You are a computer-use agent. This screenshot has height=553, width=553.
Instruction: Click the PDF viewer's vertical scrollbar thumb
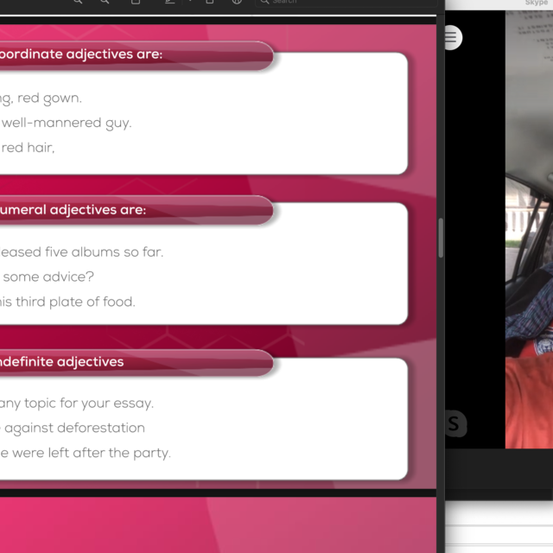pyautogui.click(x=441, y=238)
